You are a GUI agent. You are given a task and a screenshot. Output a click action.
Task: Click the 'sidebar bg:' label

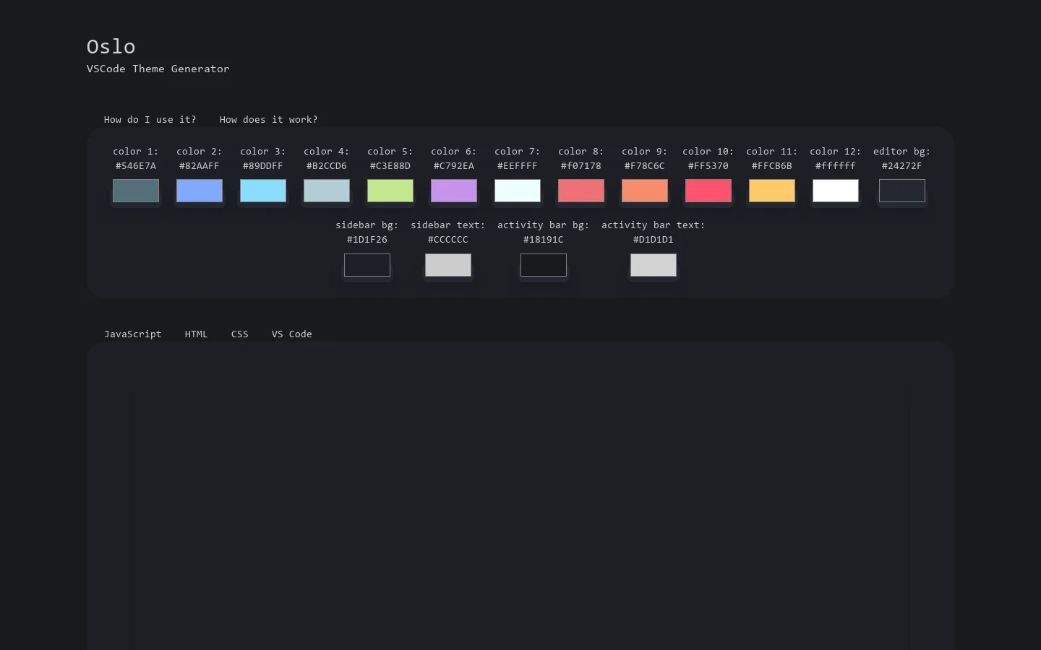coord(367,225)
